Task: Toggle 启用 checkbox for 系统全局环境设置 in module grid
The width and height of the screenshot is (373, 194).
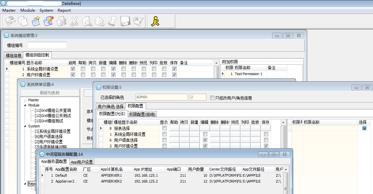Action: point(73,69)
